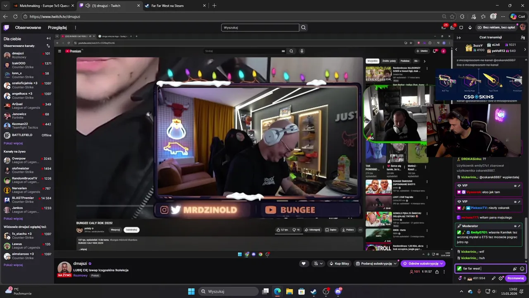The width and height of the screenshot is (529, 298).
Task: Open chat settings gear
Action: [500, 278]
